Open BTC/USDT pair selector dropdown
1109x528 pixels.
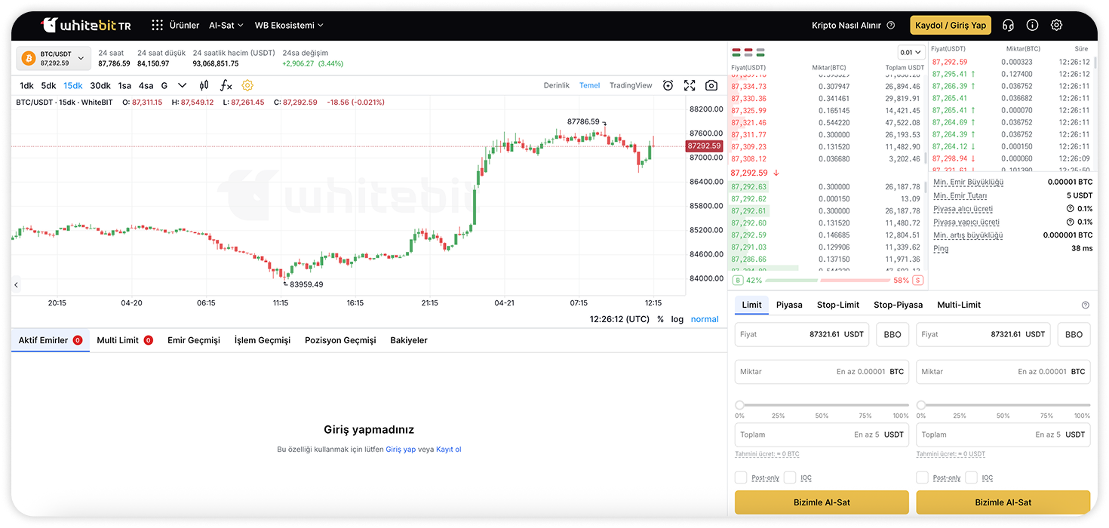[x=54, y=58]
